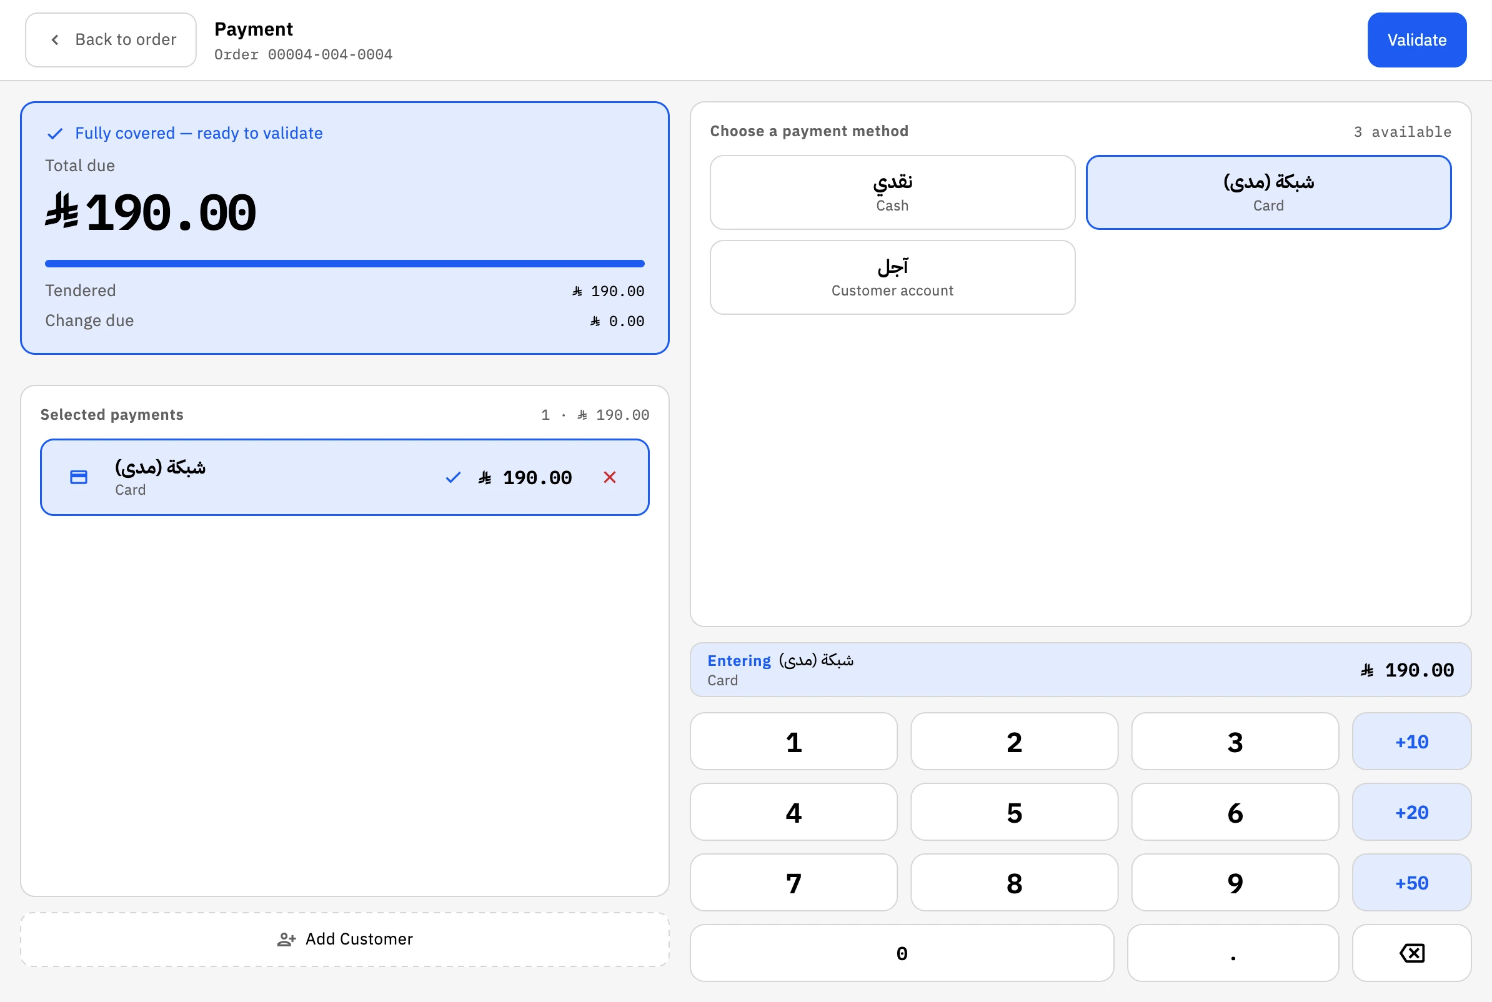Viewport: 1492px width, 1002px height.
Task: Tap the decimal point key
Action: 1233,953
